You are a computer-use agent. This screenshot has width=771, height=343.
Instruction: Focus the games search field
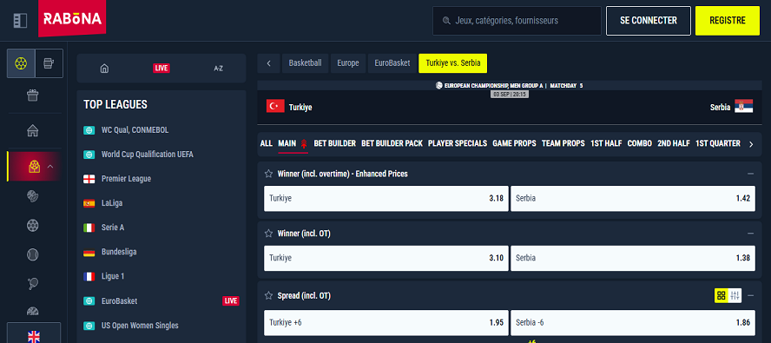click(517, 21)
